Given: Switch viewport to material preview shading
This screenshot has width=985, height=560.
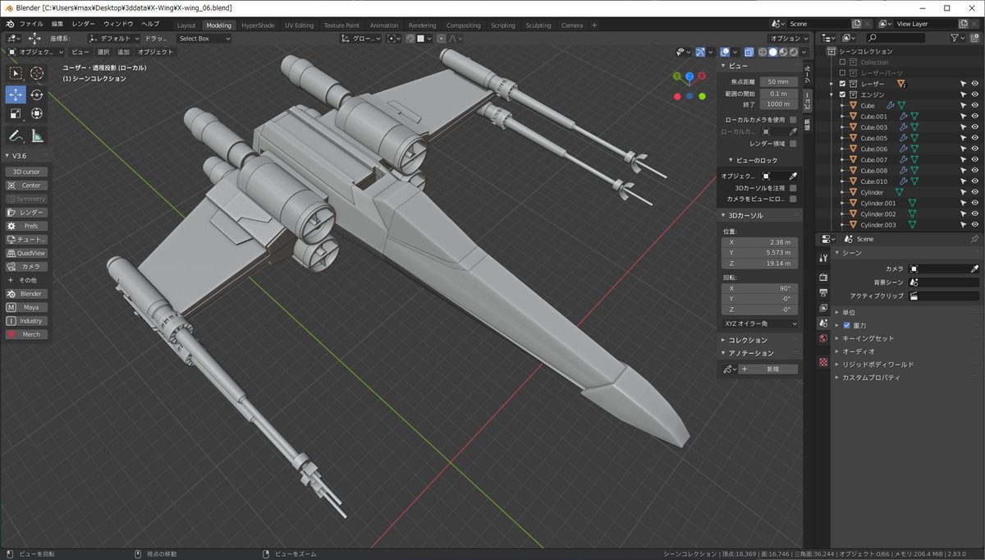Looking at the screenshot, I should 782,52.
